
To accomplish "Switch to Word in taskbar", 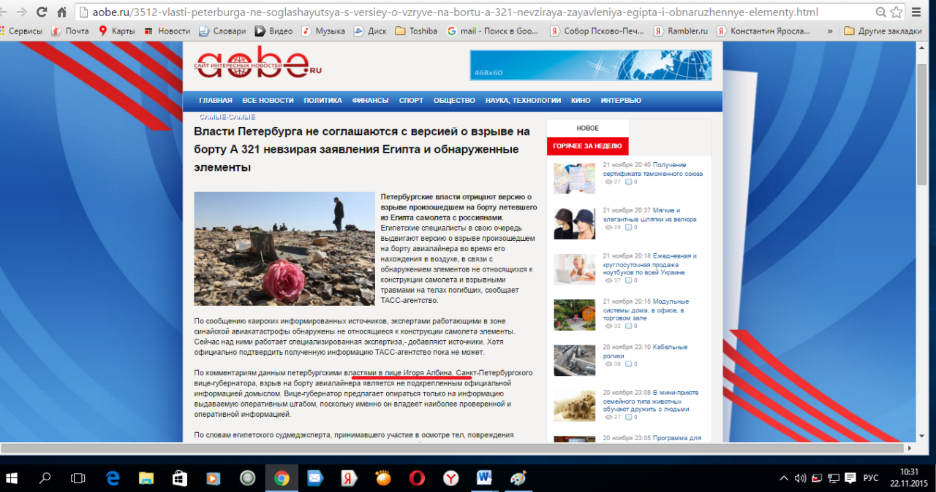I will 485,478.
